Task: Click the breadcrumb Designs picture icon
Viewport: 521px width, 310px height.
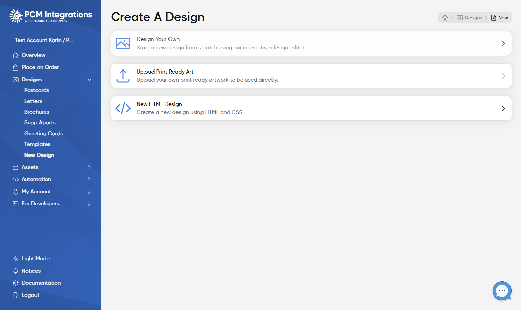Action: [x=460, y=18]
